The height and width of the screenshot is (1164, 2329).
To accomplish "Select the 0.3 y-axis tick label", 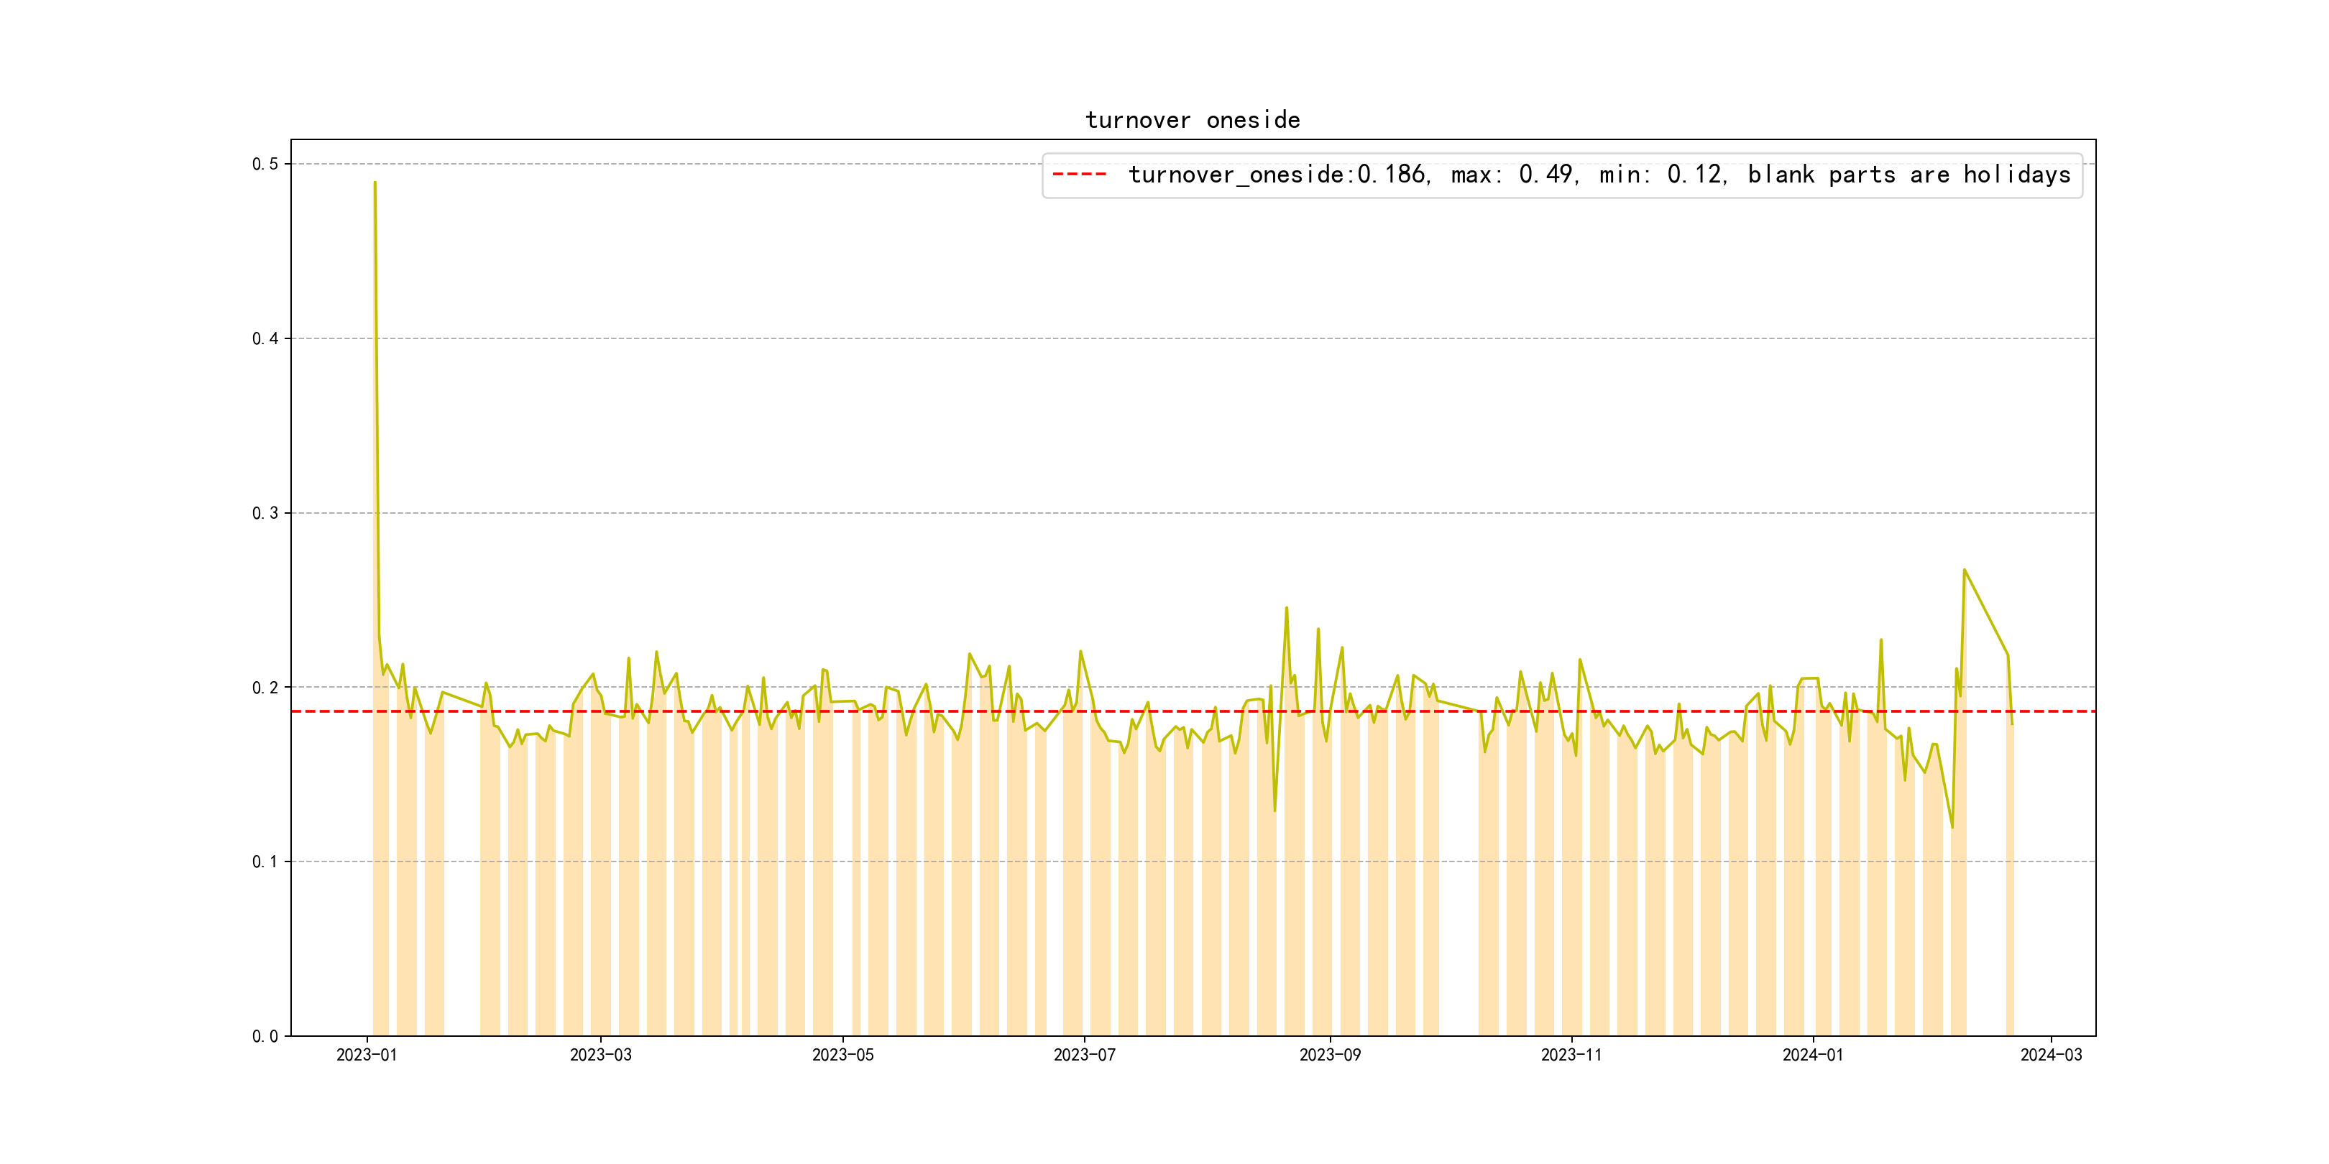I will pos(265,513).
